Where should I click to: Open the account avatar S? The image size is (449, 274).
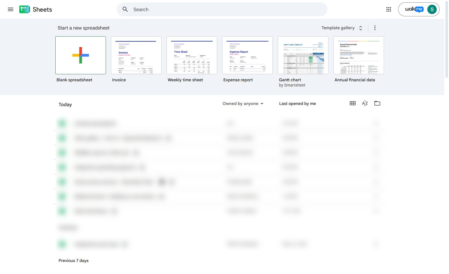[x=432, y=9]
